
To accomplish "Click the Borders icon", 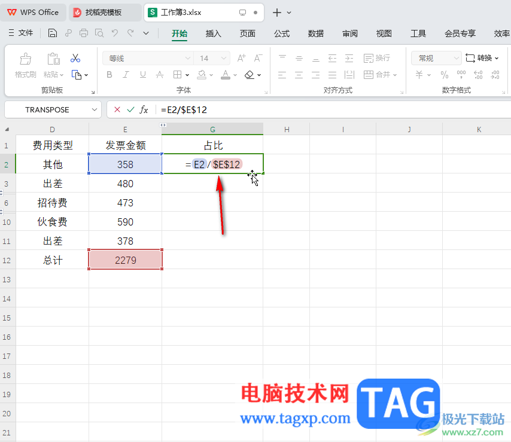I will point(177,75).
